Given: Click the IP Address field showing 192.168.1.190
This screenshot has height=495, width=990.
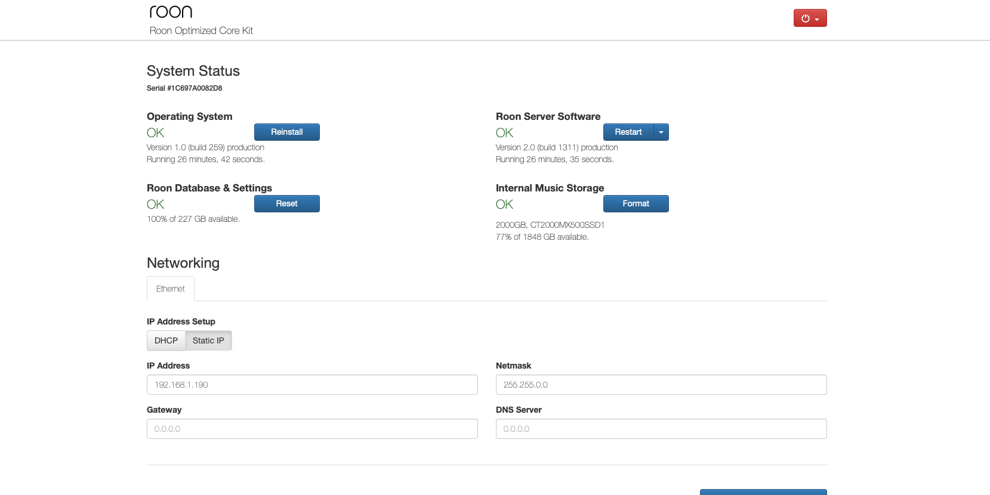Looking at the screenshot, I should 312,385.
